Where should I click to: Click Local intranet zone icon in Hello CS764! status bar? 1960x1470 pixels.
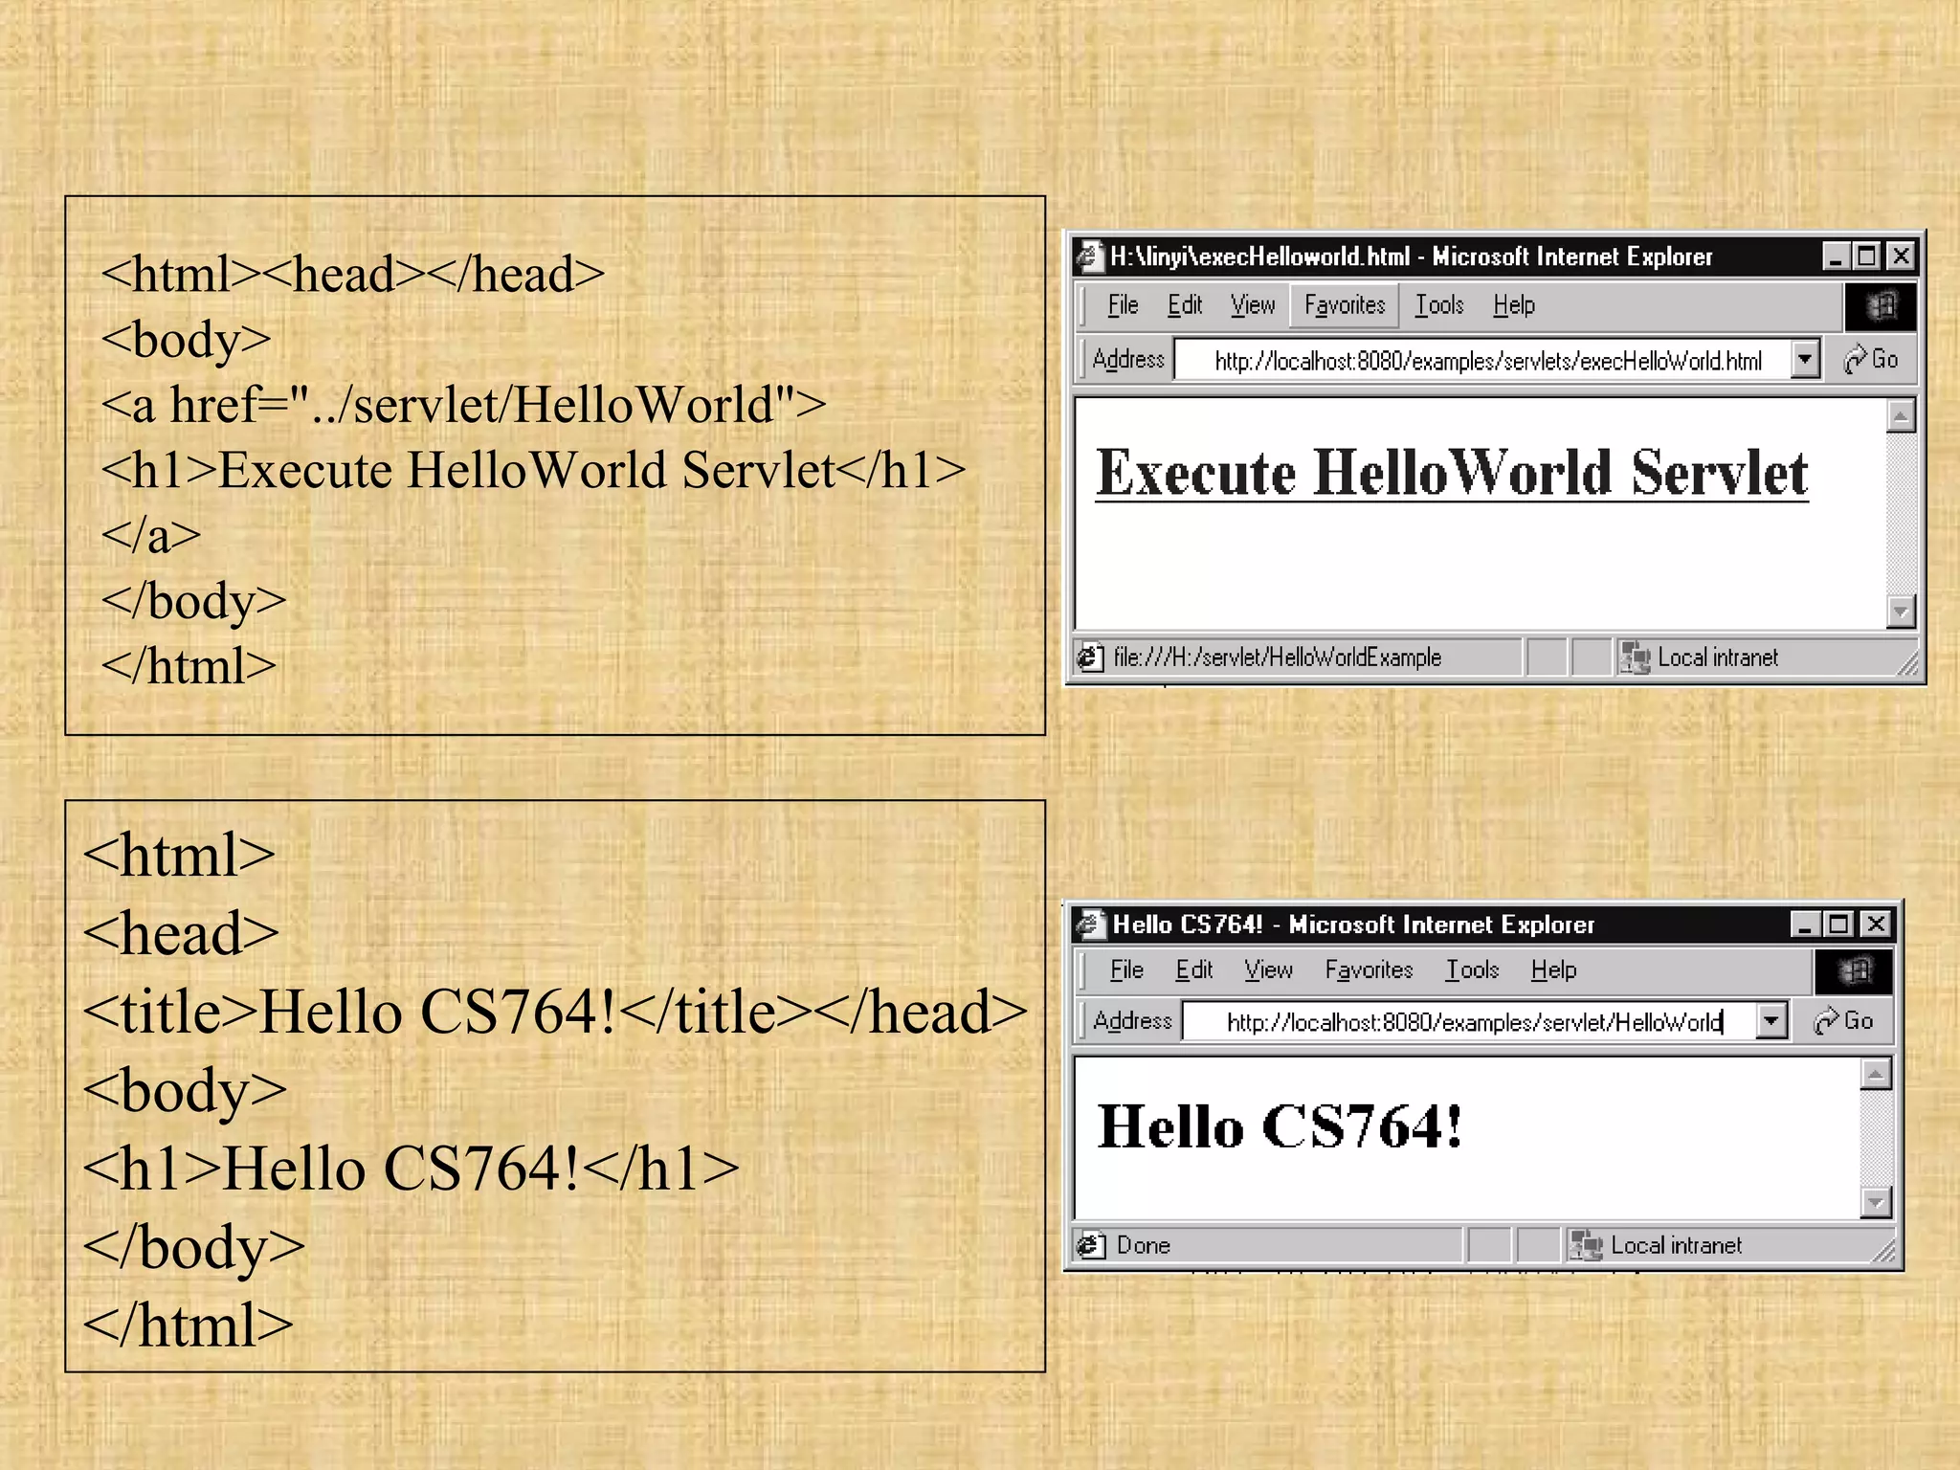[1586, 1246]
